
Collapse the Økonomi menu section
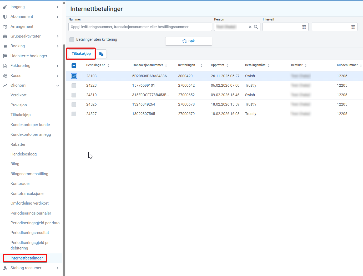pos(58,86)
